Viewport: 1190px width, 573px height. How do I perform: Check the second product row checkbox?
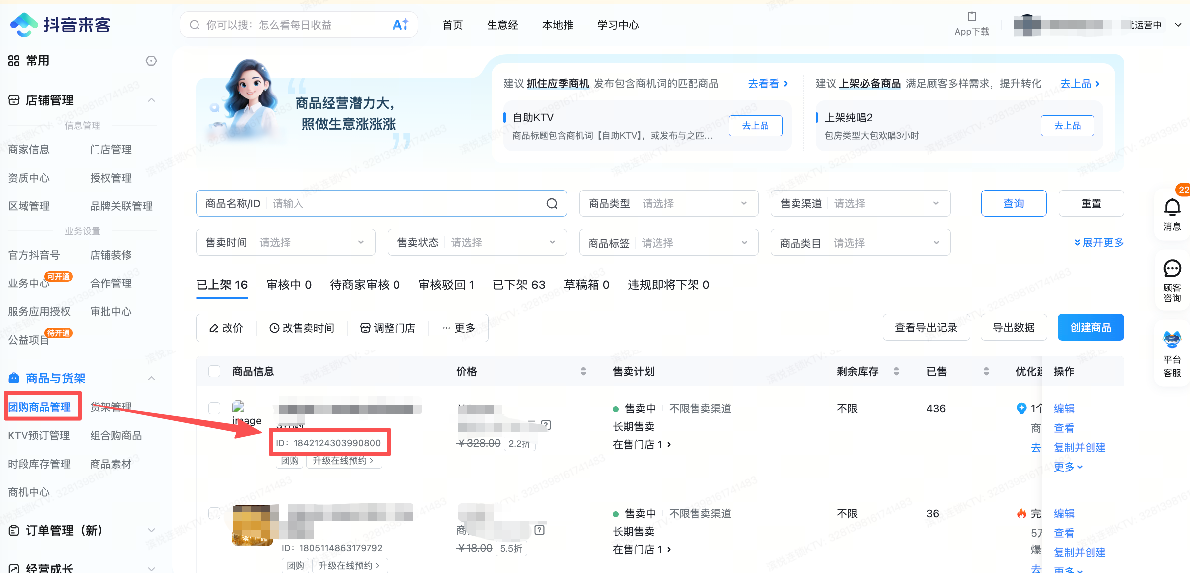[x=214, y=513]
